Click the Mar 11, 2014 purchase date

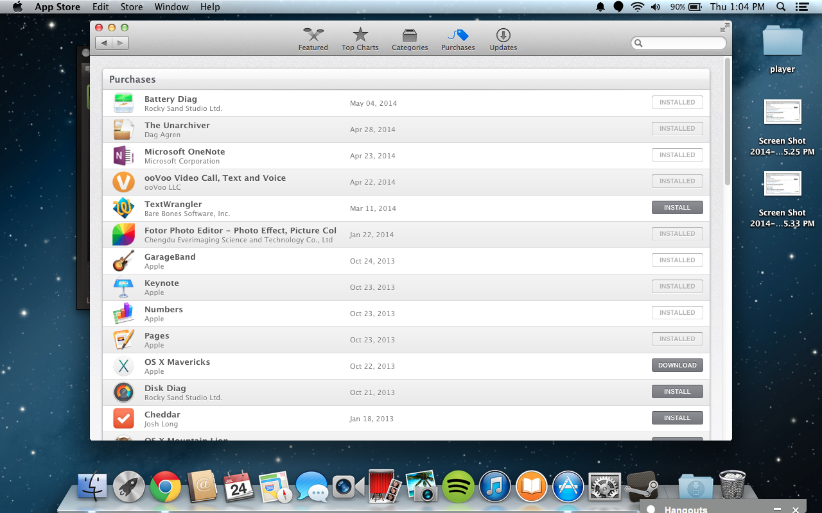click(373, 208)
